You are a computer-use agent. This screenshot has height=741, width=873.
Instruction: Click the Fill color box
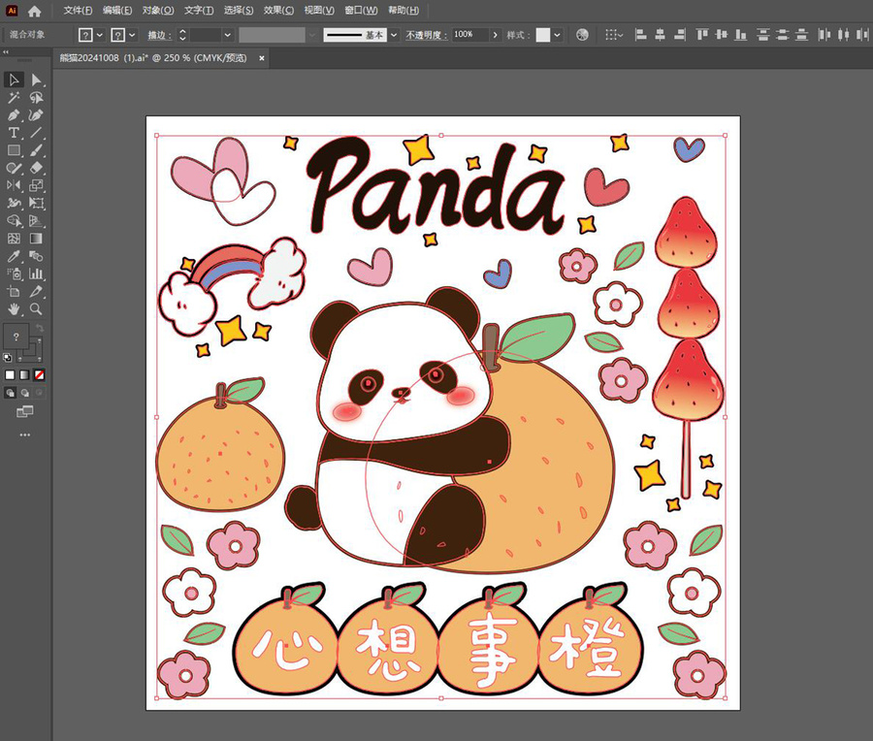pos(16,337)
